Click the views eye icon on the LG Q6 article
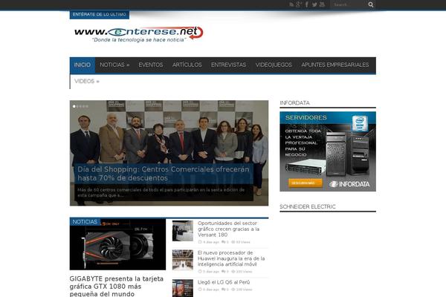 [x=233, y=290]
